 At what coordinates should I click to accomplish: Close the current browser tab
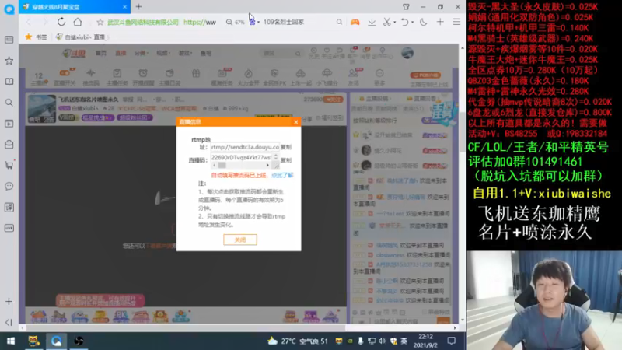click(124, 7)
